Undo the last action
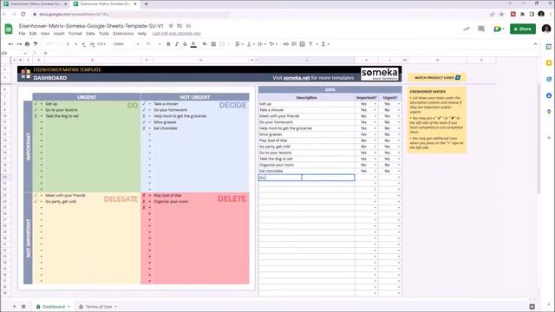The width and height of the screenshot is (555, 312). pos(11,44)
